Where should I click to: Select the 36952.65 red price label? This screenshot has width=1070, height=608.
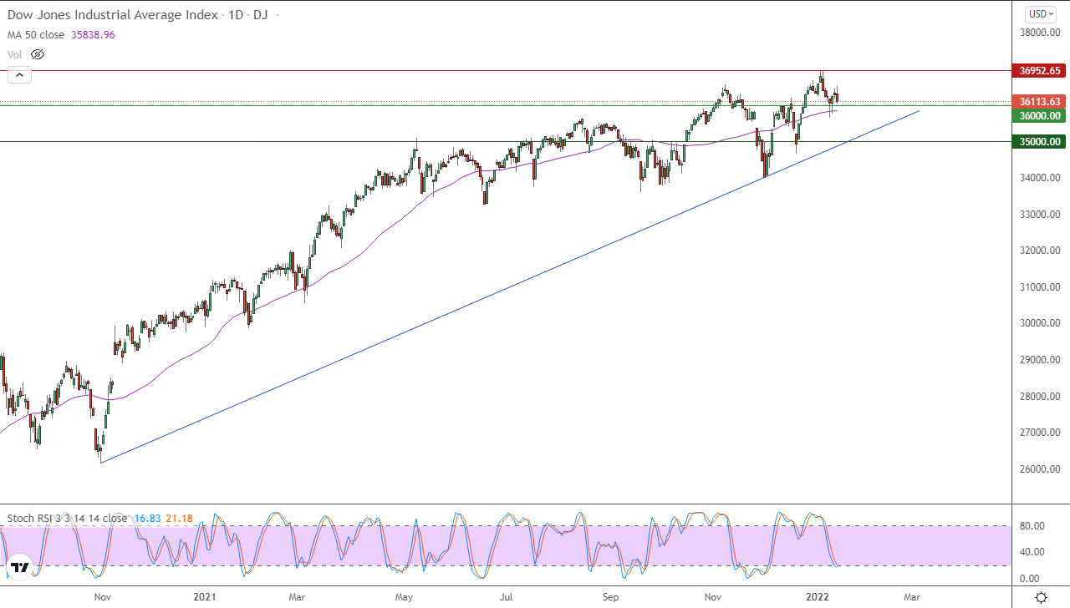click(x=1040, y=71)
